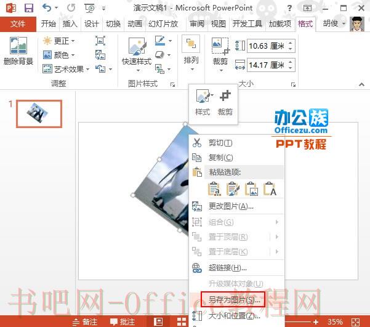Open the 大小 group dialog launcher
Screen dimensions: 370x327
coord(293,84)
